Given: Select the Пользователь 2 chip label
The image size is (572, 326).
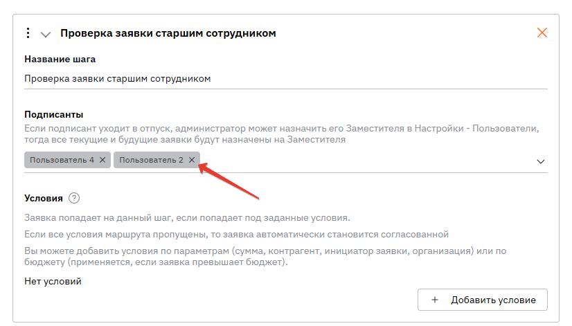Looking at the screenshot, I should tap(151, 160).
